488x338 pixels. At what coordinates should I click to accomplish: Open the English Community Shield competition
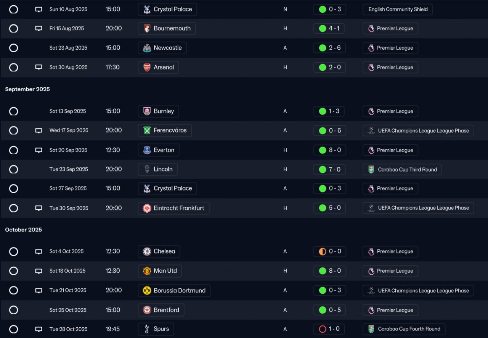[x=398, y=10]
